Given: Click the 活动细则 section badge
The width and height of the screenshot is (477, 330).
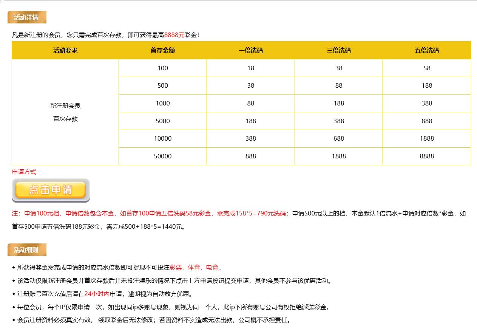Looking at the screenshot, I should click(26, 250).
